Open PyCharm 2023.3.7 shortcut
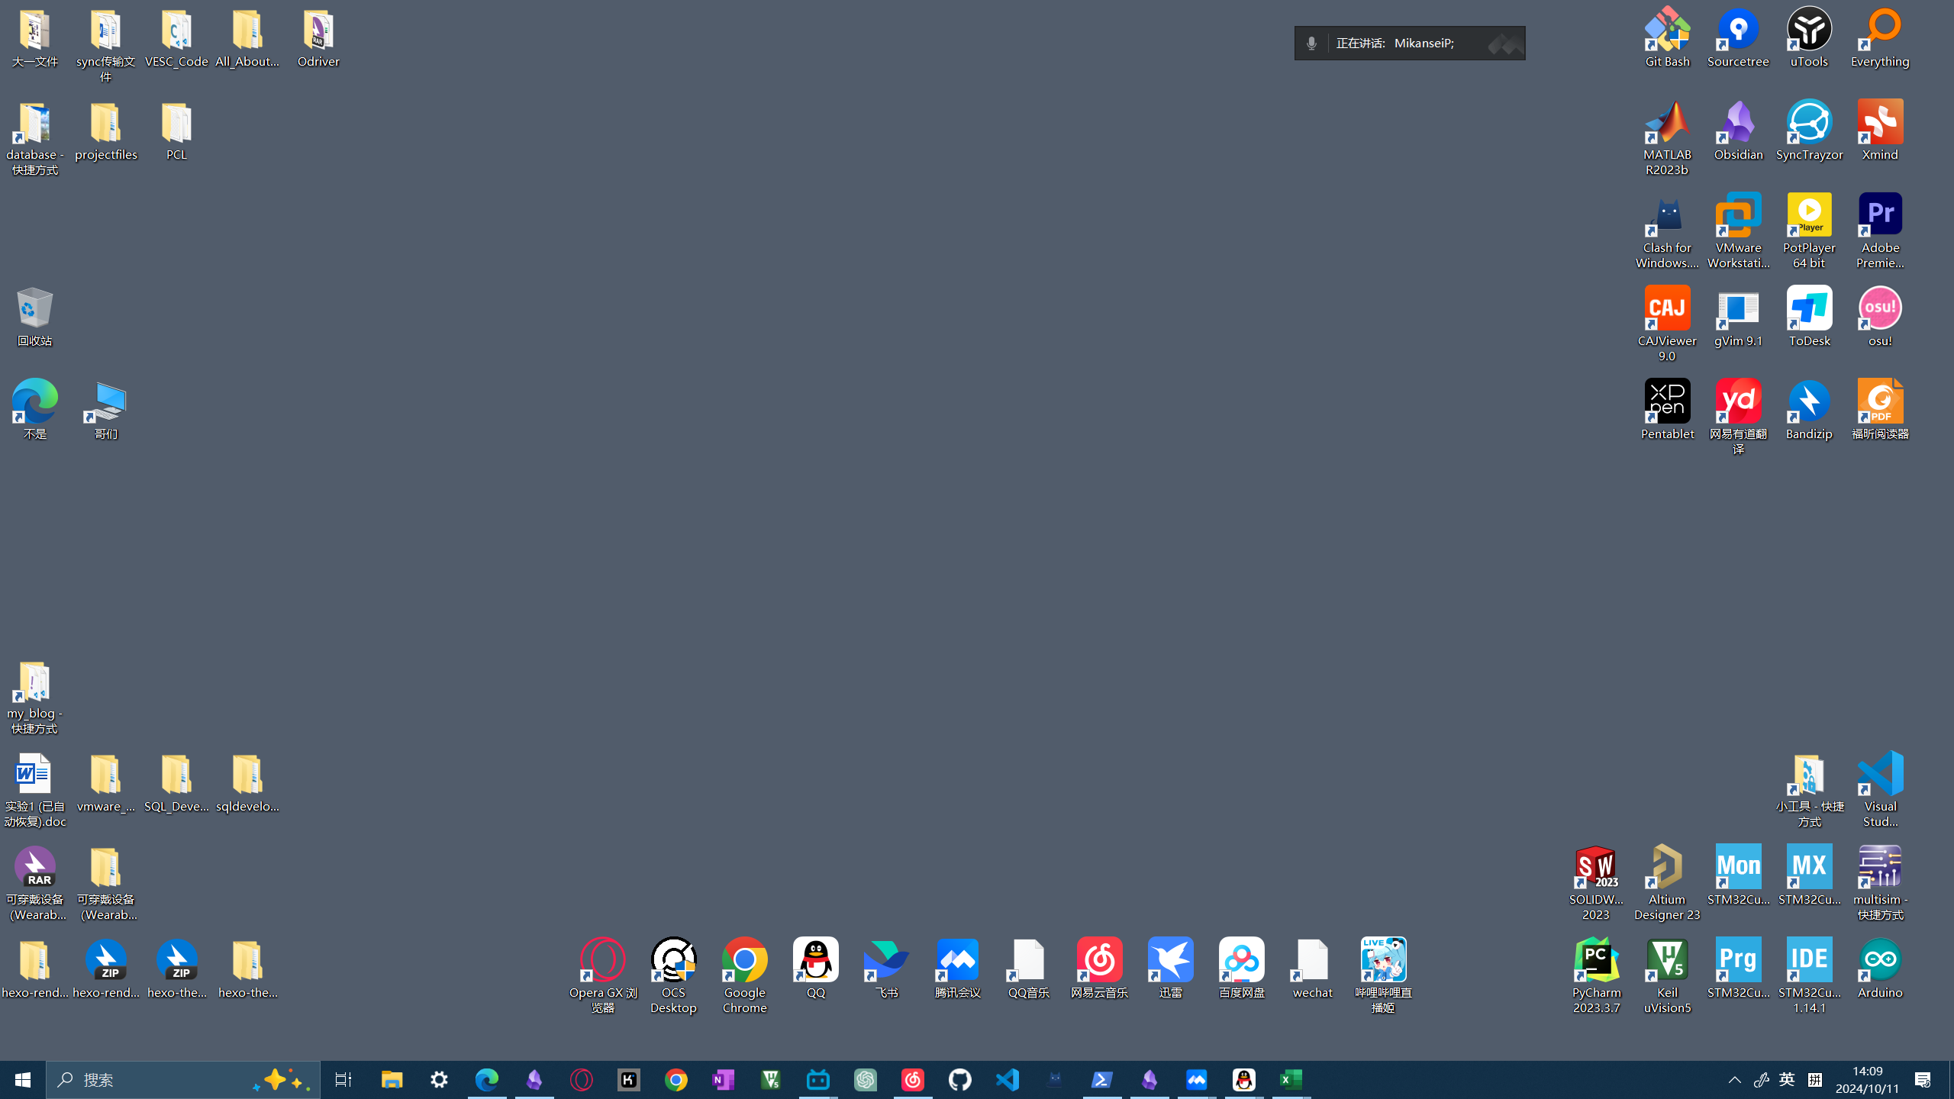Screen dimensions: 1954x1099 pos(1595,976)
